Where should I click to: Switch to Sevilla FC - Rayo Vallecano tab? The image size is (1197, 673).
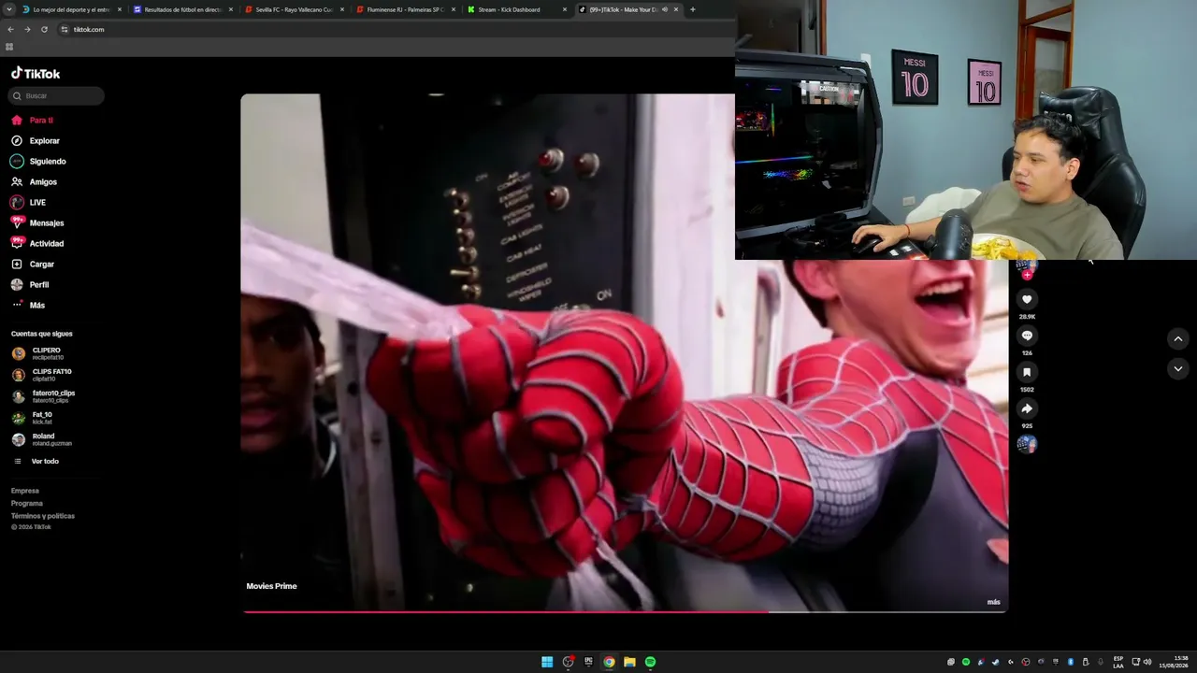pyautogui.click(x=293, y=9)
